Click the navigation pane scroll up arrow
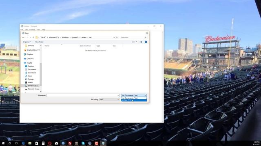Screen dimensions: 261x146 [41, 45]
